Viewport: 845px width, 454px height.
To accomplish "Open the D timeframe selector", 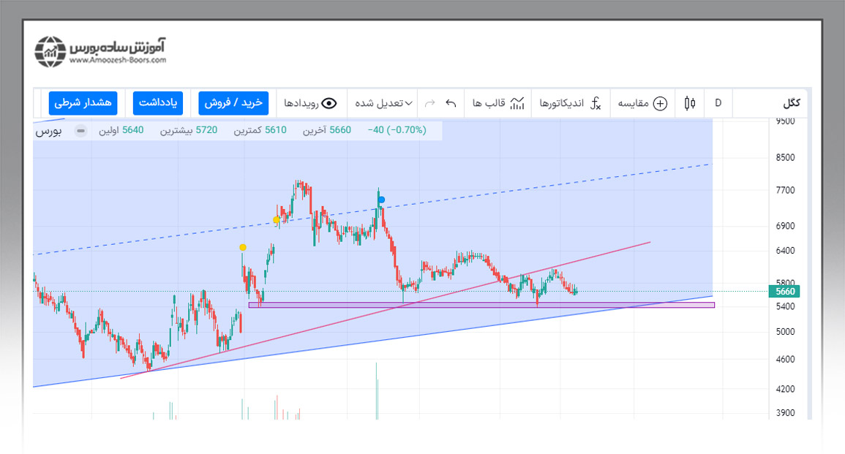I will [x=718, y=103].
